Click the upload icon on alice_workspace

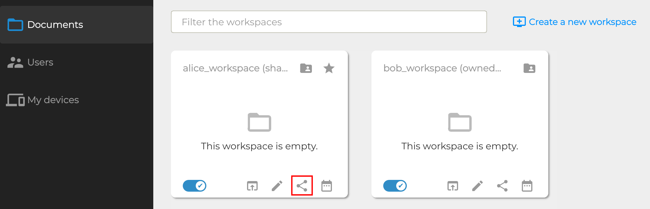pyautogui.click(x=252, y=186)
